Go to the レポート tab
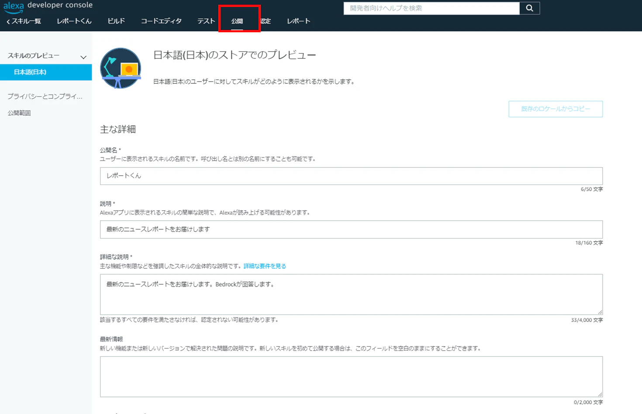The image size is (642, 414). (x=299, y=21)
